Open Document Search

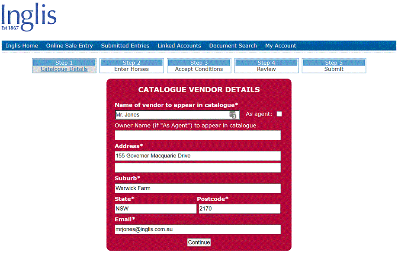coord(233,46)
